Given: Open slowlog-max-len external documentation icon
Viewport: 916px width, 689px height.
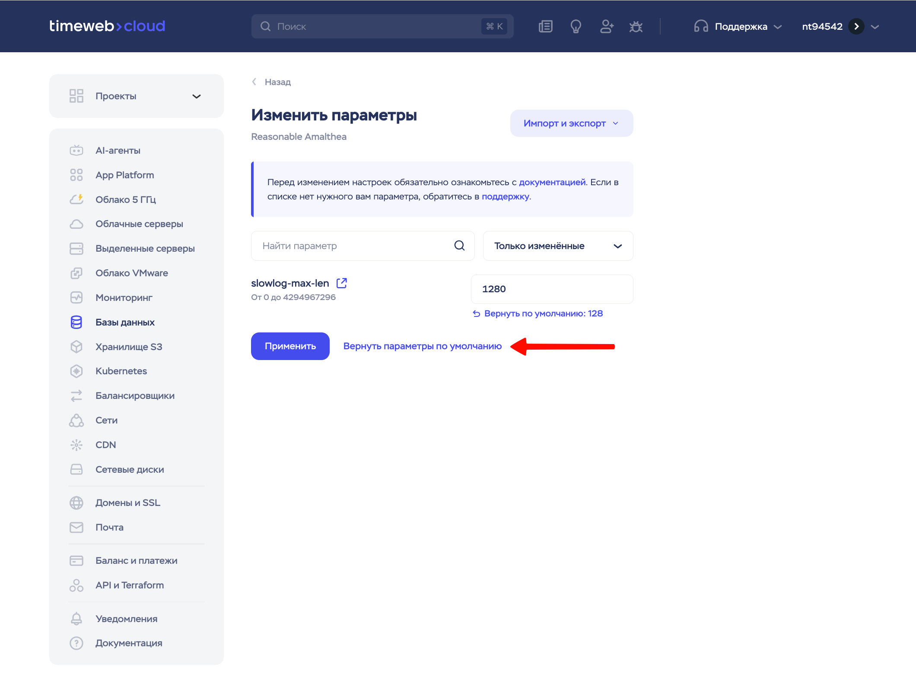Looking at the screenshot, I should (342, 283).
